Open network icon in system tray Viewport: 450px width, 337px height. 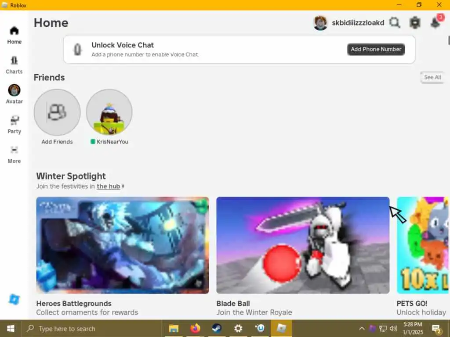pos(383,328)
